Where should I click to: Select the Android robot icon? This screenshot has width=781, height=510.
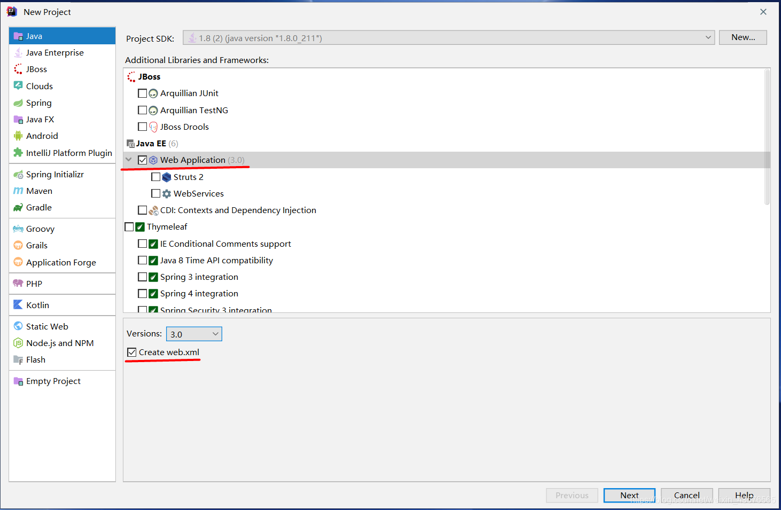pos(18,136)
